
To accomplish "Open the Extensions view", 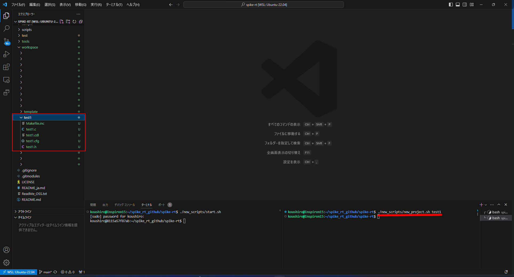I will pyautogui.click(x=6, y=67).
